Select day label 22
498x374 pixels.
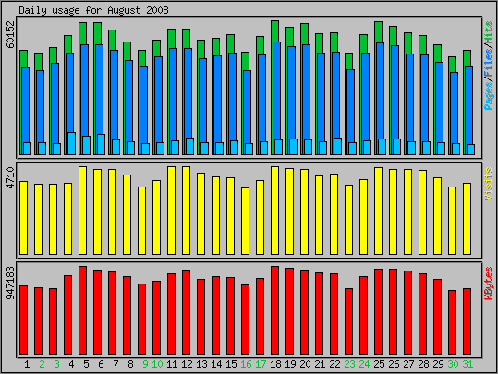pos(334,364)
